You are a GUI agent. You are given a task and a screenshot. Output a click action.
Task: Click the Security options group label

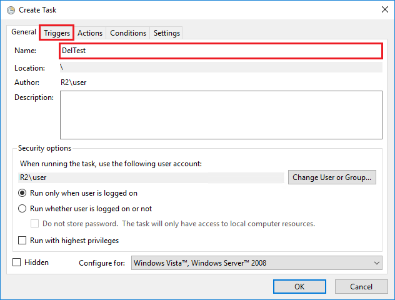pyautogui.click(x=44, y=148)
